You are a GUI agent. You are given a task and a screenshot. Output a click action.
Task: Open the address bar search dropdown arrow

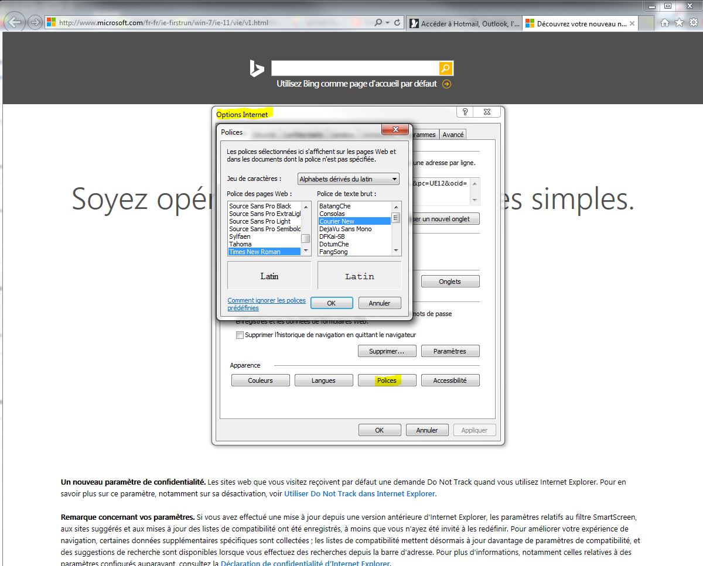pos(387,23)
